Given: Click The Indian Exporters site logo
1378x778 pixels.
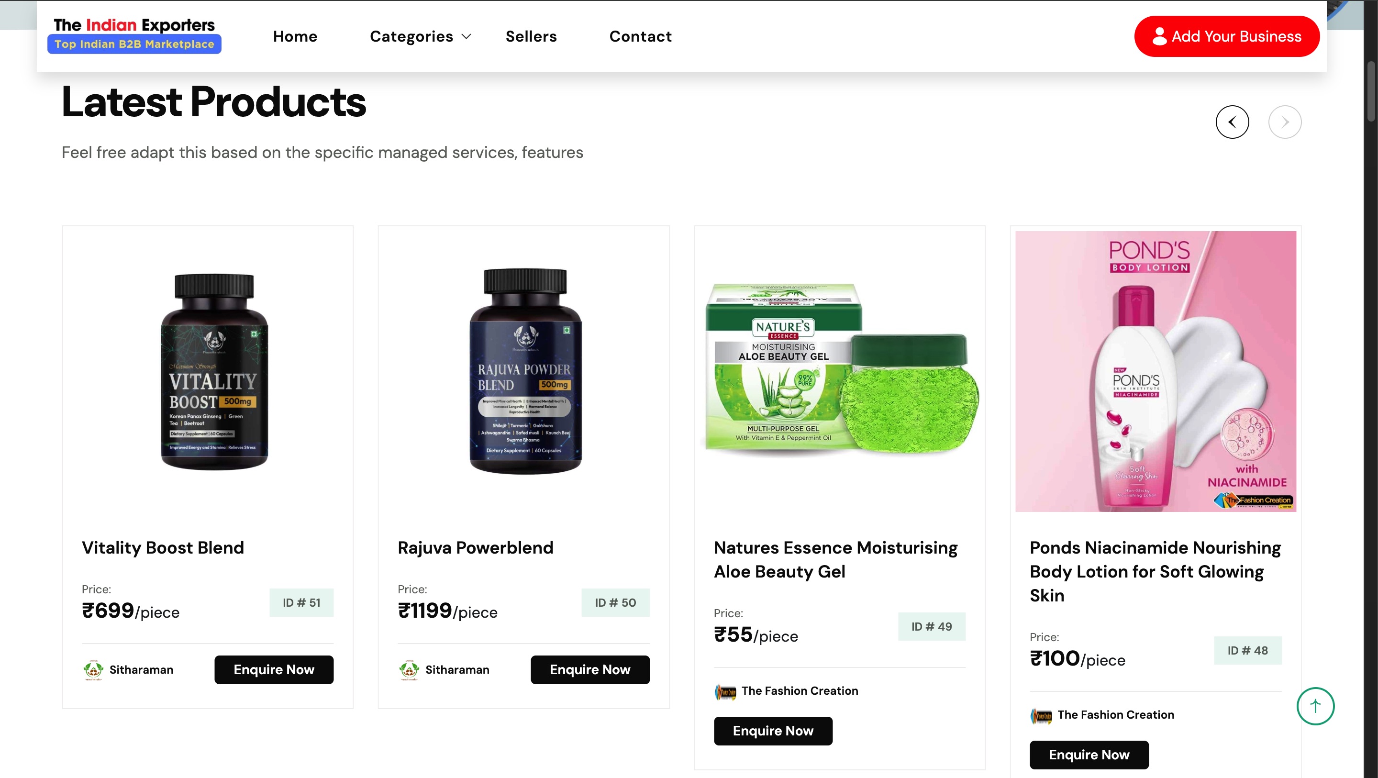Looking at the screenshot, I should 134,34.
